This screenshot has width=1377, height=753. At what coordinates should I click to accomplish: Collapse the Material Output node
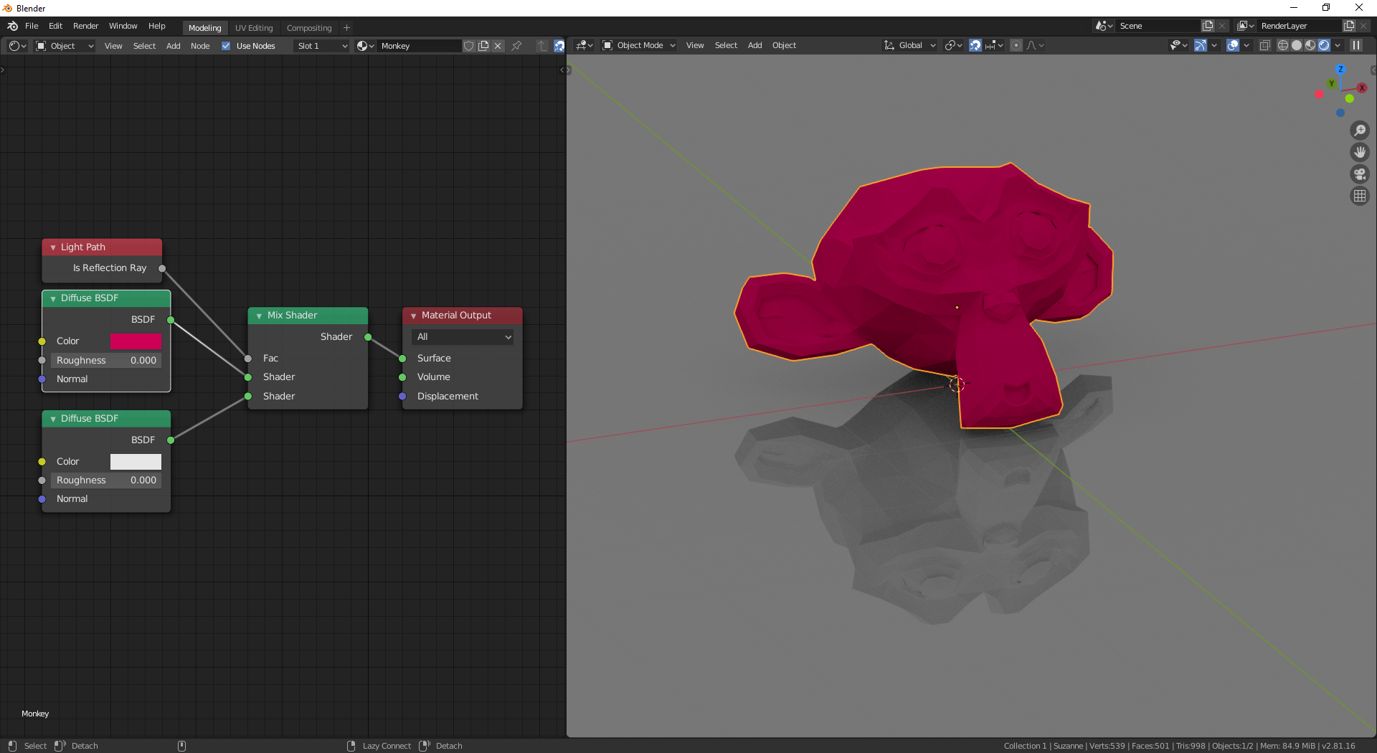coord(414,316)
